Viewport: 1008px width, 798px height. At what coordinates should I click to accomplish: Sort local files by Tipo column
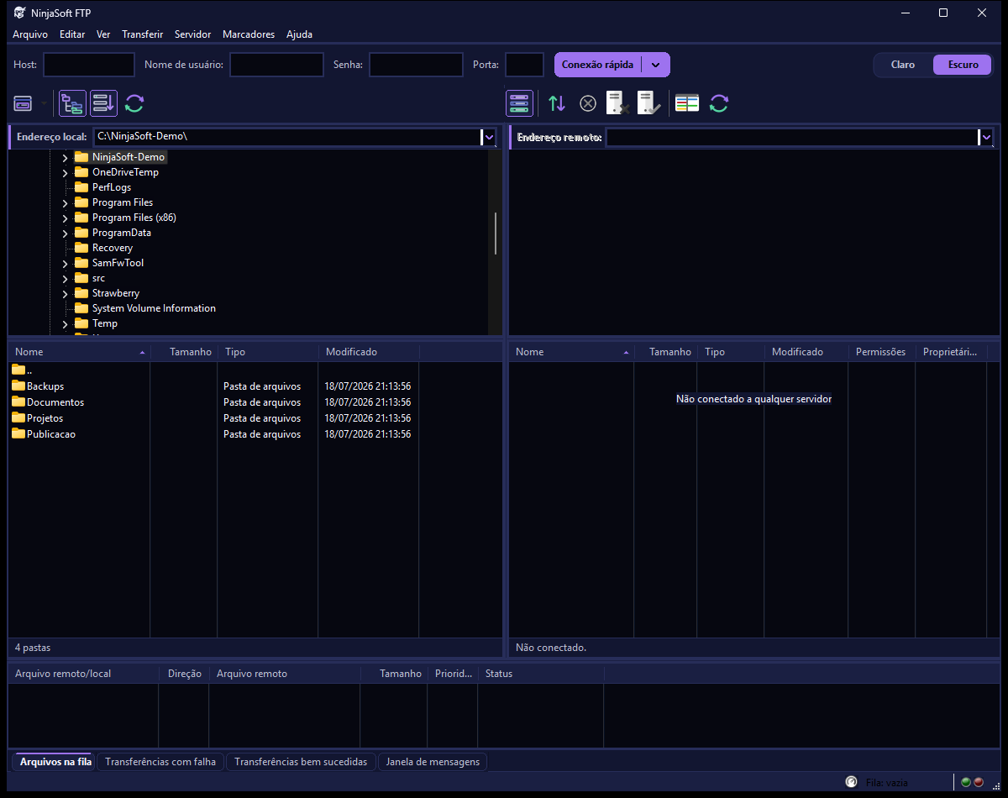(x=268, y=352)
